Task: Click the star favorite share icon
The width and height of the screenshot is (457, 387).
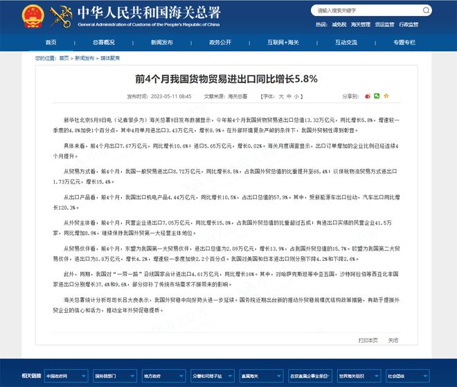Action: pyautogui.click(x=386, y=96)
